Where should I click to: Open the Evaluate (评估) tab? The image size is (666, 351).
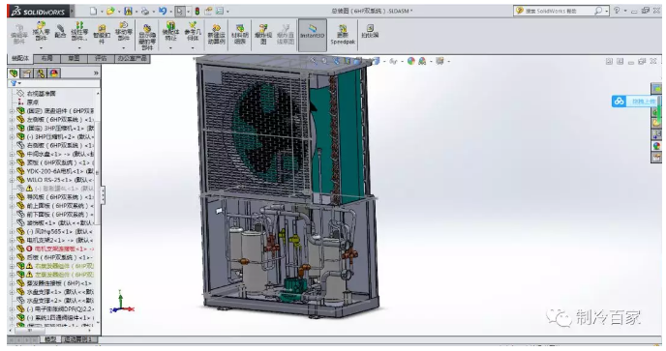coord(101,59)
